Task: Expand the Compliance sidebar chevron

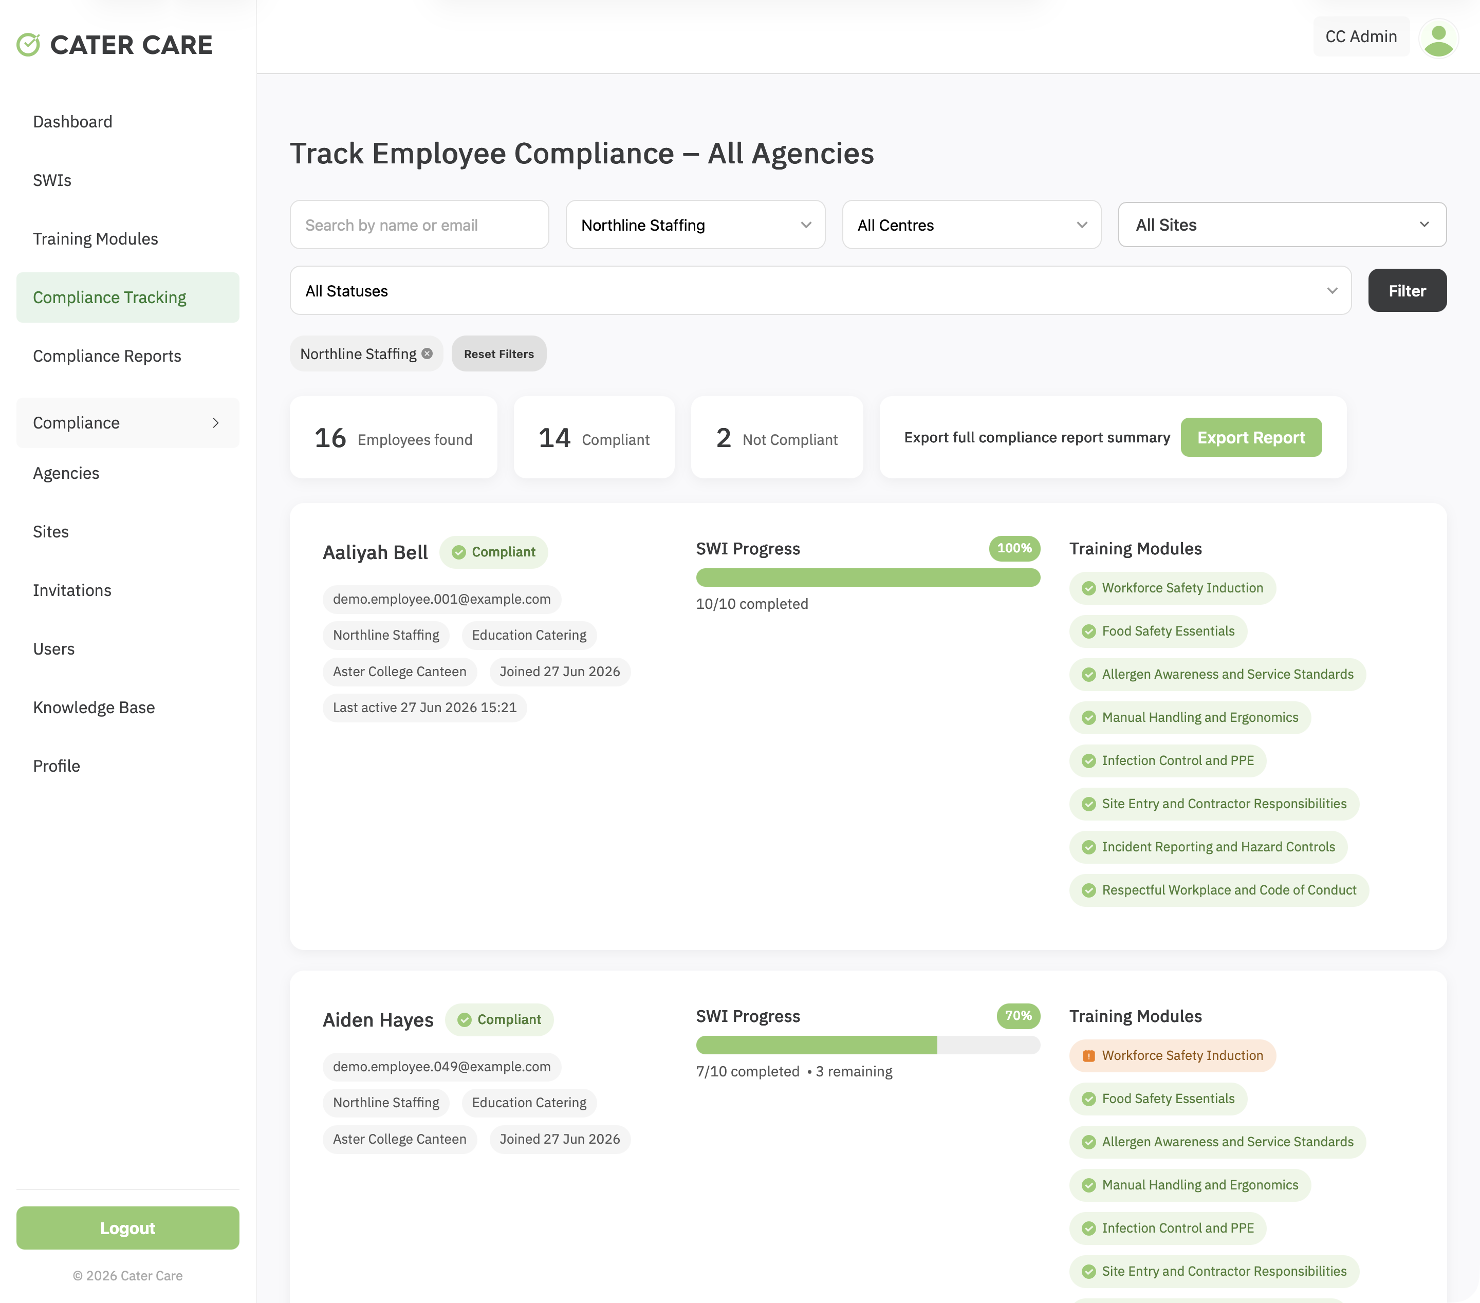Action: (215, 423)
